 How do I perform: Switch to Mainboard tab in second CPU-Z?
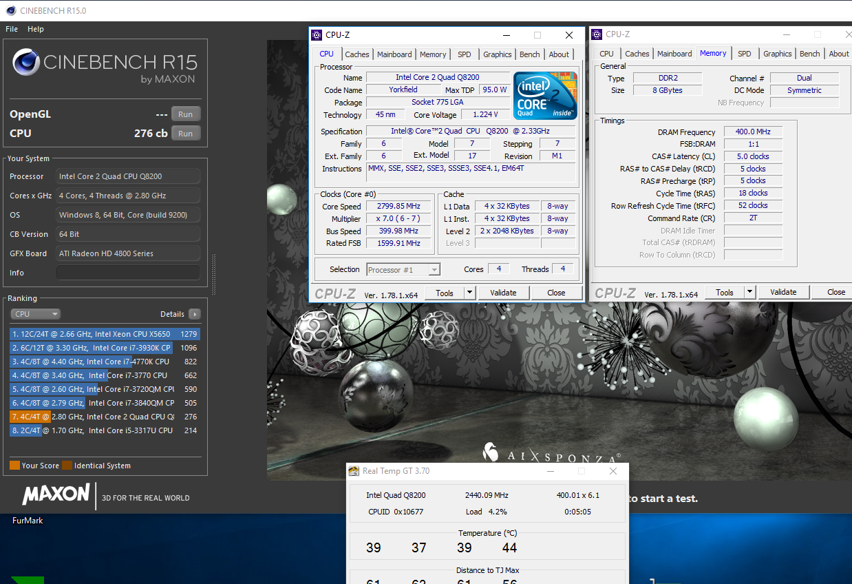[674, 54]
